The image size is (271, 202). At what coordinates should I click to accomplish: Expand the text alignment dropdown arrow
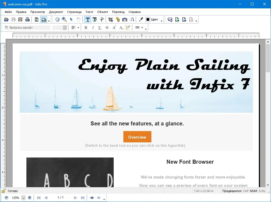pyautogui.click(x=78, y=28)
